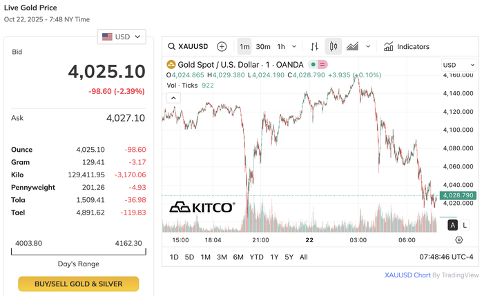Toggle auto scale "A" button
Viewport: 482px width, 296px height.
452,225
